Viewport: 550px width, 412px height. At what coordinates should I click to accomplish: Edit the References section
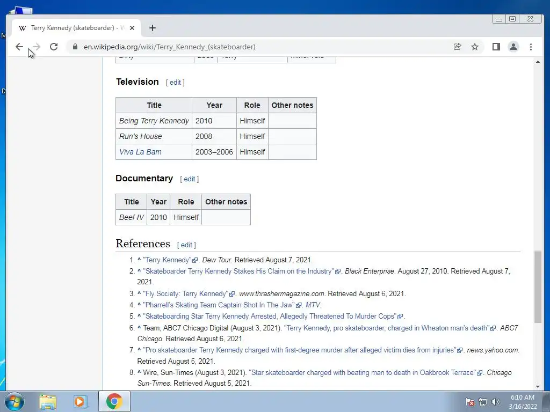pos(186,245)
